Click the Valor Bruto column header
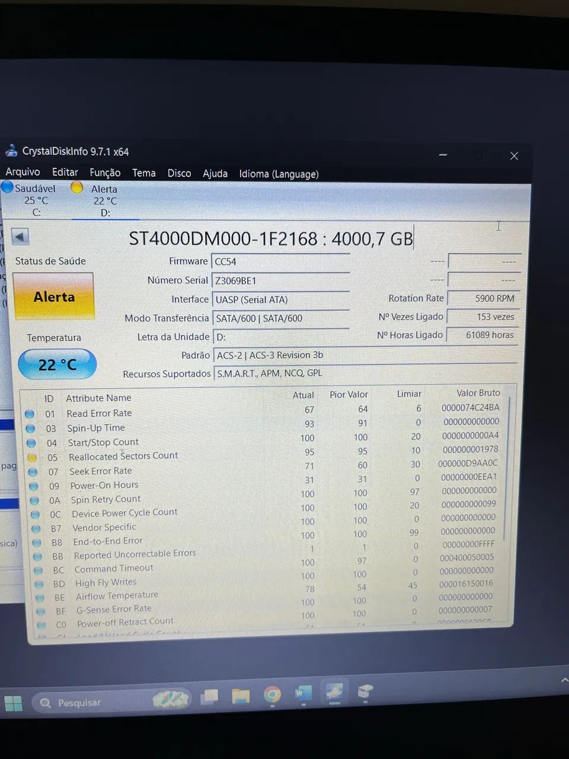Image resolution: width=569 pixels, height=759 pixels. click(x=478, y=393)
